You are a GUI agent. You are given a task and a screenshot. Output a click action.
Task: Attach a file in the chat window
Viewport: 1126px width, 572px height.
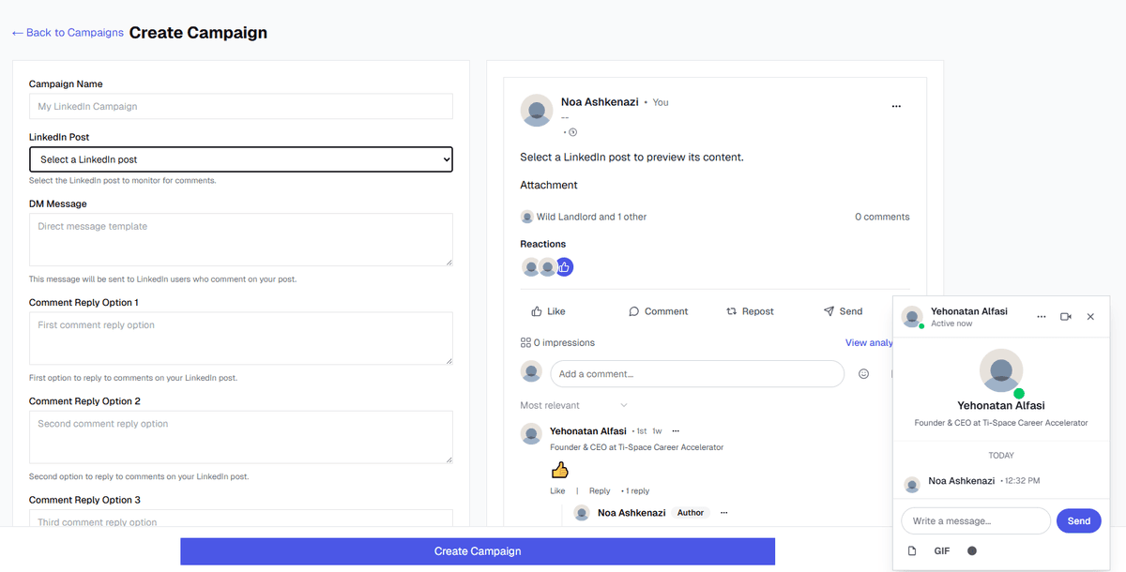[911, 550]
